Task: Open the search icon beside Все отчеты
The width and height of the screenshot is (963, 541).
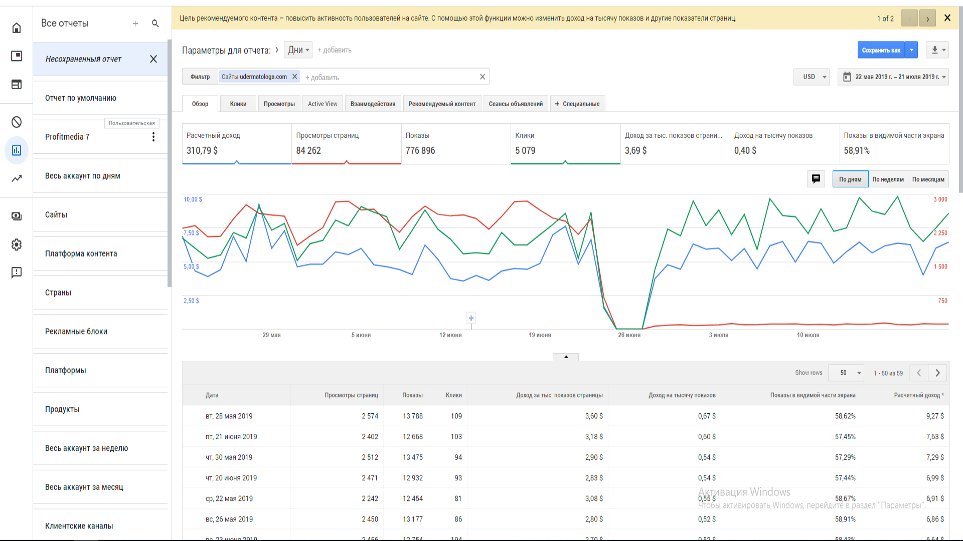Action: point(155,24)
